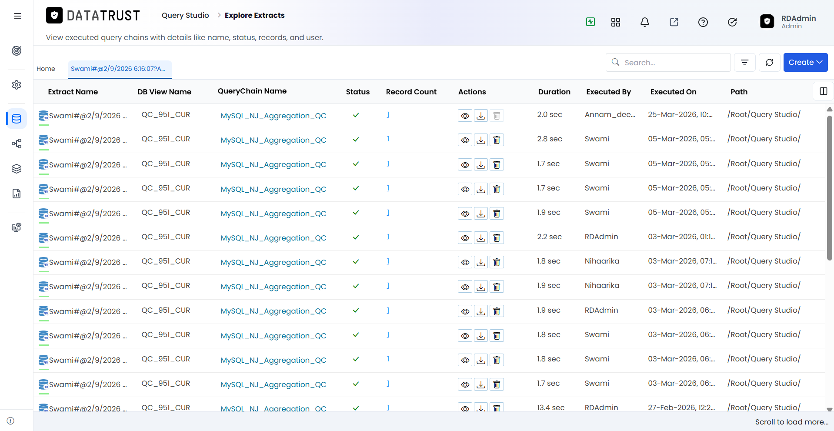834x431 pixels.
Task: Open the workflow nodes sidebar icon
Action: [17, 144]
